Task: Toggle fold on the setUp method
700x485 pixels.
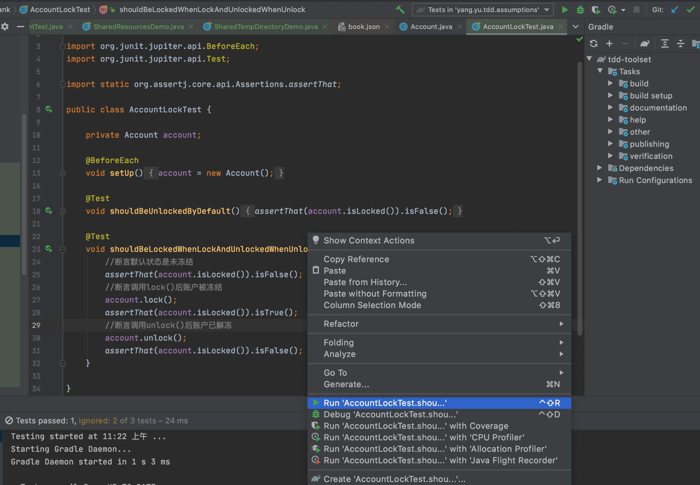Action: (x=63, y=173)
